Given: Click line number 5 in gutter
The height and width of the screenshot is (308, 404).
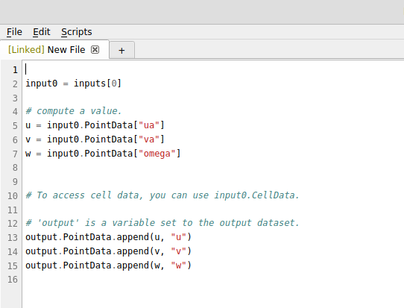Looking at the screenshot, I should [x=15, y=126].
